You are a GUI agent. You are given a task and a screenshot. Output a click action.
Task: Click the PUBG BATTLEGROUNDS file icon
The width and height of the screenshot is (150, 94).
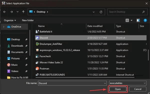point(37,74)
